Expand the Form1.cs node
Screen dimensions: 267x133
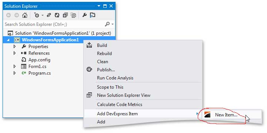coord(15,66)
